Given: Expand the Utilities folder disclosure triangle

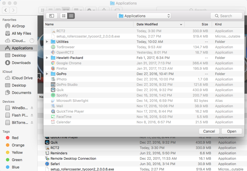Looking at the screenshot, I should [x=47, y=41].
